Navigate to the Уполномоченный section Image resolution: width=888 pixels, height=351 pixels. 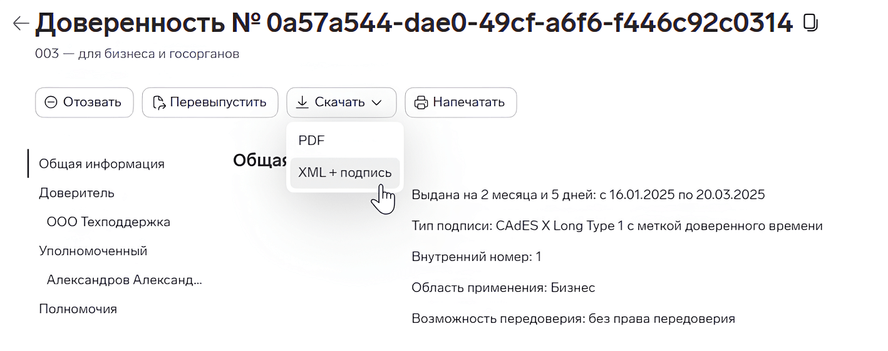pyautogui.click(x=93, y=251)
